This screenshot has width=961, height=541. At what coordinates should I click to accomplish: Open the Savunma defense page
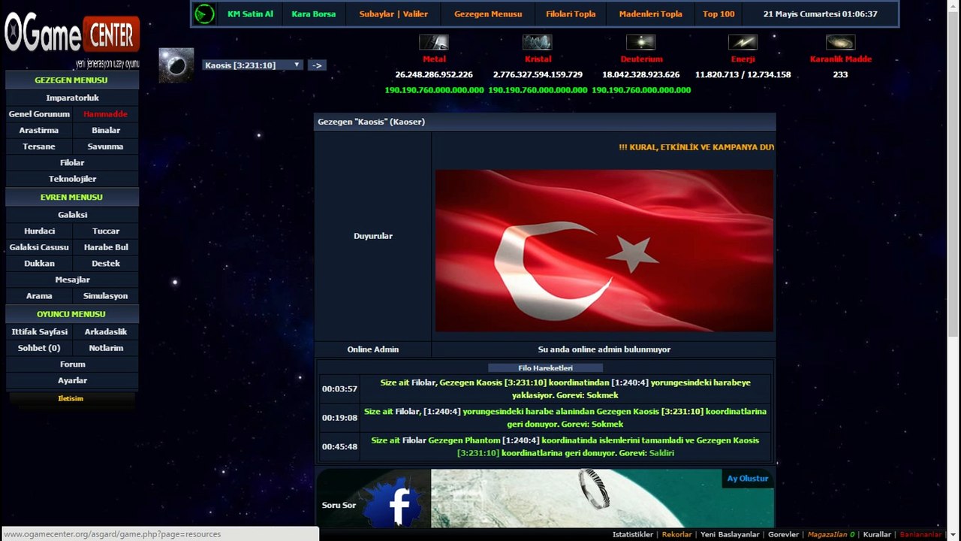pyautogui.click(x=105, y=147)
